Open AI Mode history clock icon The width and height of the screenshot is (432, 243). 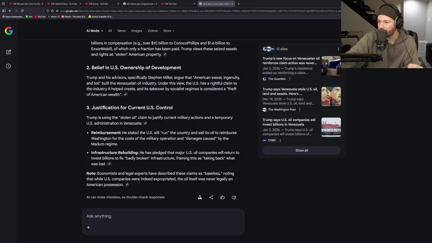(x=8, y=66)
